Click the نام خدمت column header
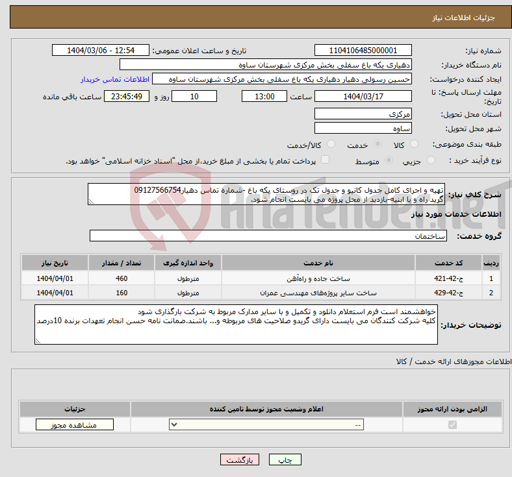The image size is (512, 477). click(x=318, y=263)
